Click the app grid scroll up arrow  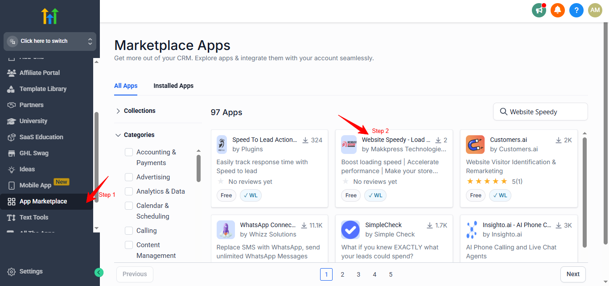(x=584, y=133)
